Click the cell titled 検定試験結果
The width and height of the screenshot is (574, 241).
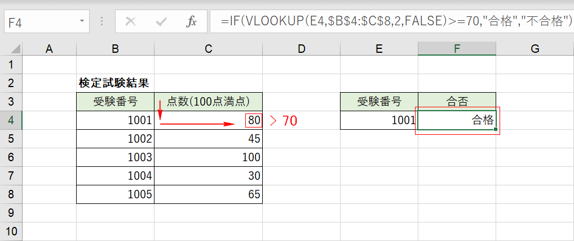point(116,84)
